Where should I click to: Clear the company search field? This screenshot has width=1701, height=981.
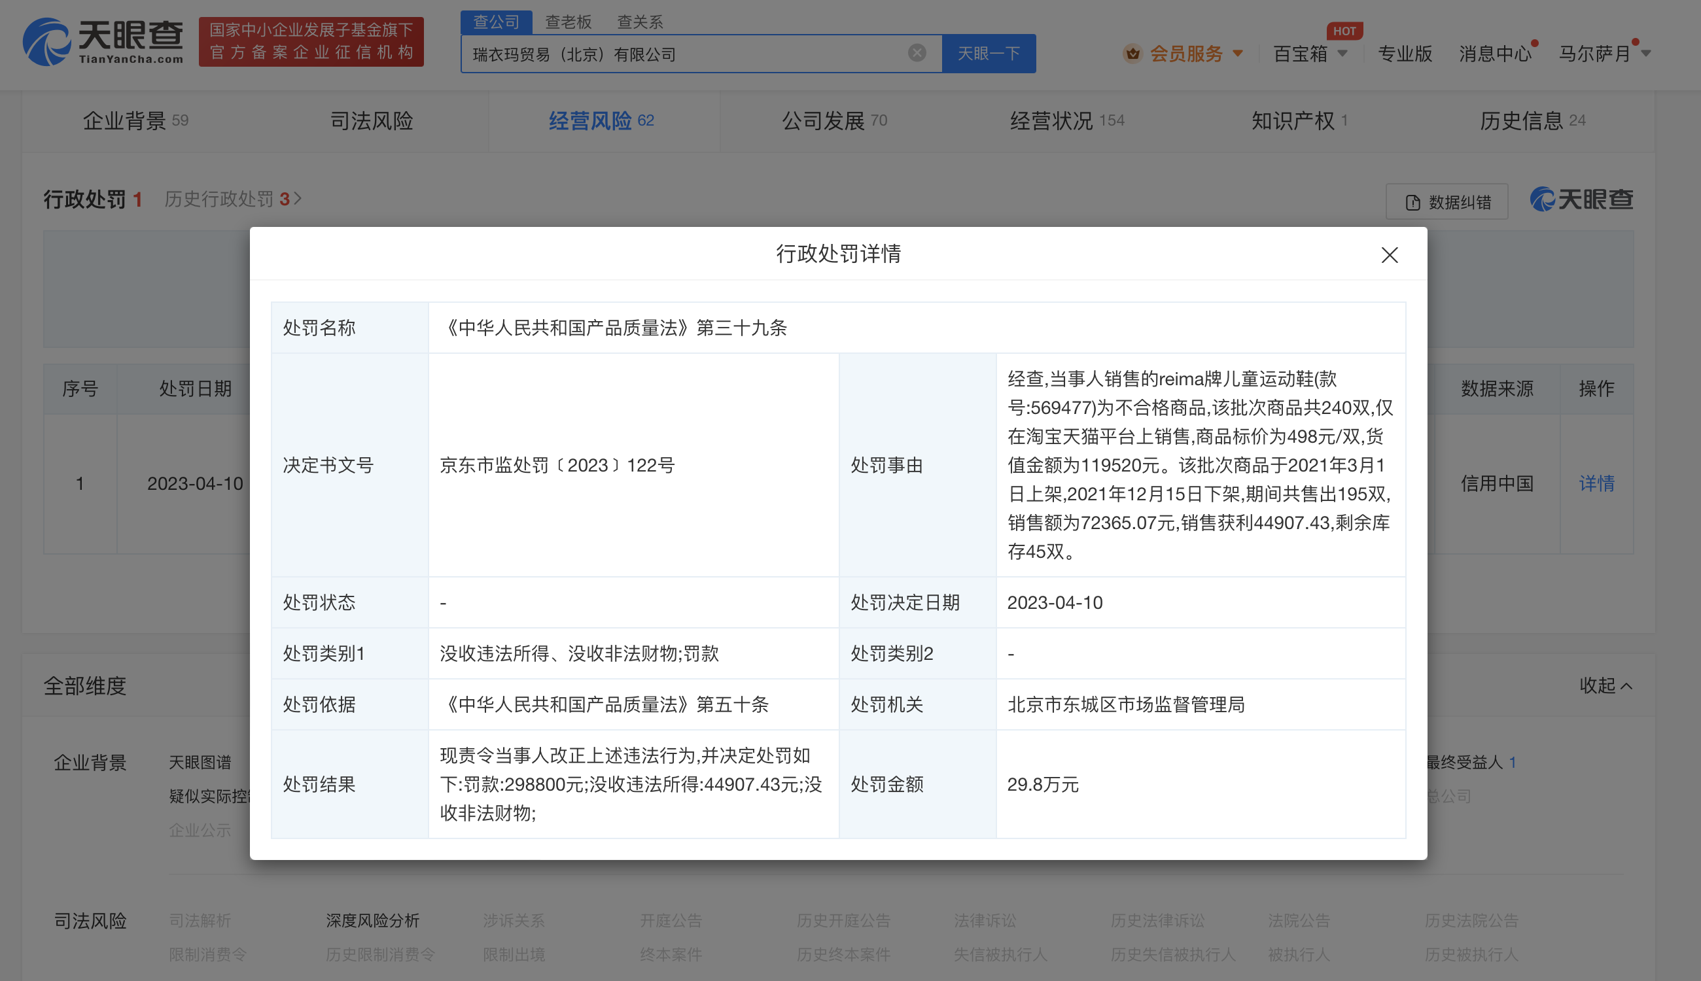coord(917,52)
